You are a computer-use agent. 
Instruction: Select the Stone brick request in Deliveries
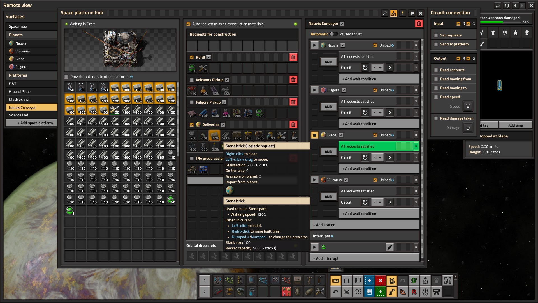pyautogui.click(x=214, y=135)
